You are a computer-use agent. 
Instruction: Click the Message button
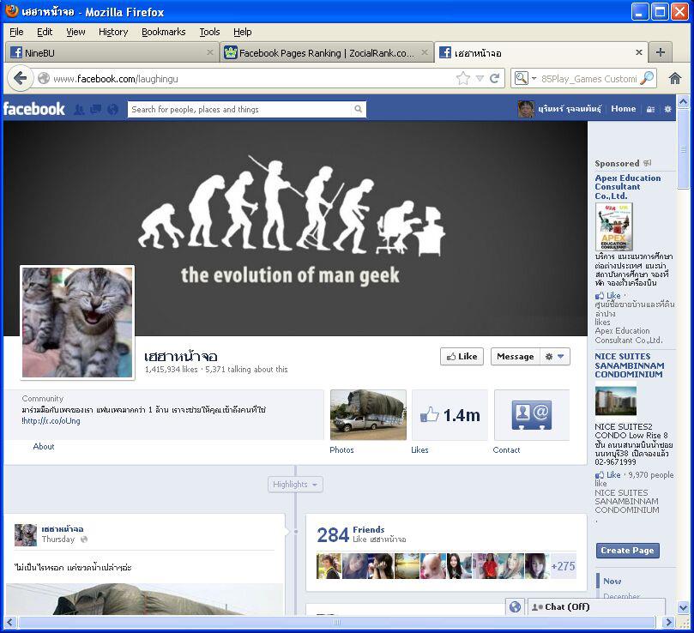click(515, 356)
